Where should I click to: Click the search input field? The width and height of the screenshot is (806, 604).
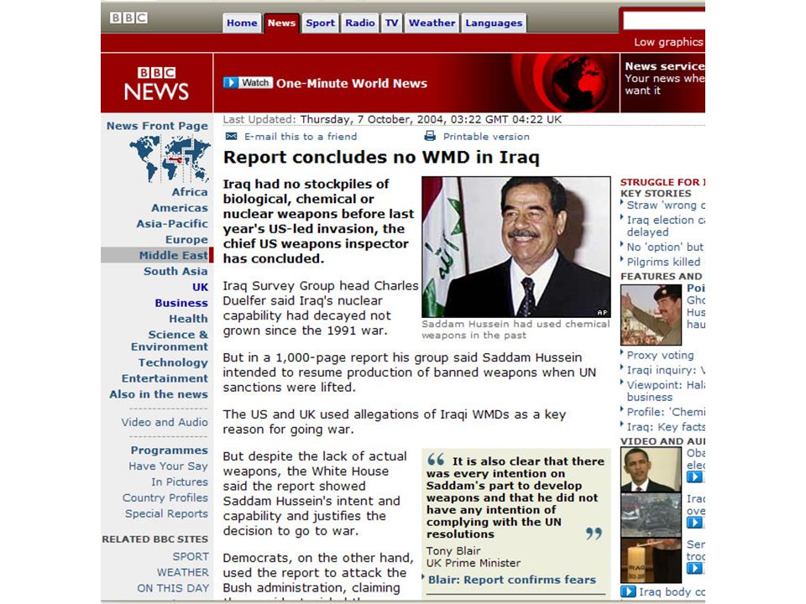[663, 21]
